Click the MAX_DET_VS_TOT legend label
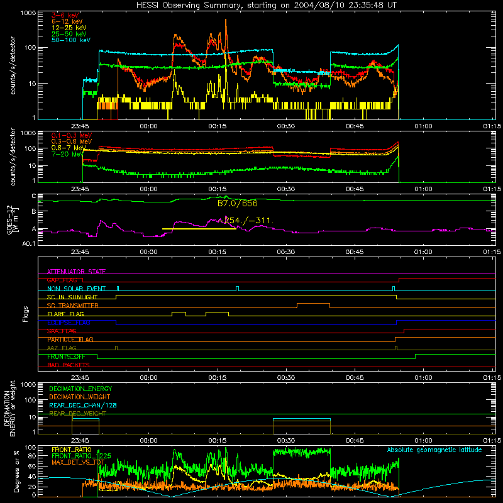 click(78, 462)
